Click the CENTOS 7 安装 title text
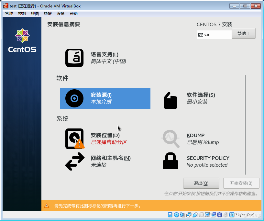The image size is (264, 221). click(214, 24)
